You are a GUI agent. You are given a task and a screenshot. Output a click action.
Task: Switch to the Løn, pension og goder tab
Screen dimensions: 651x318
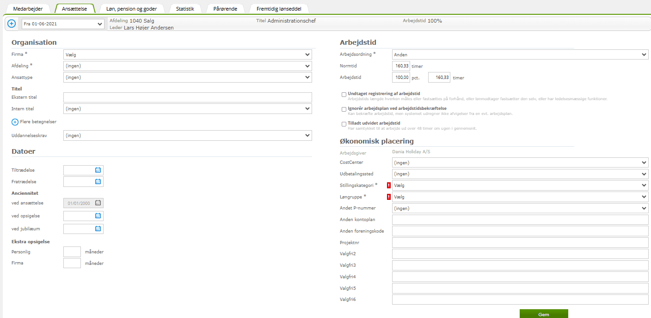132,9
